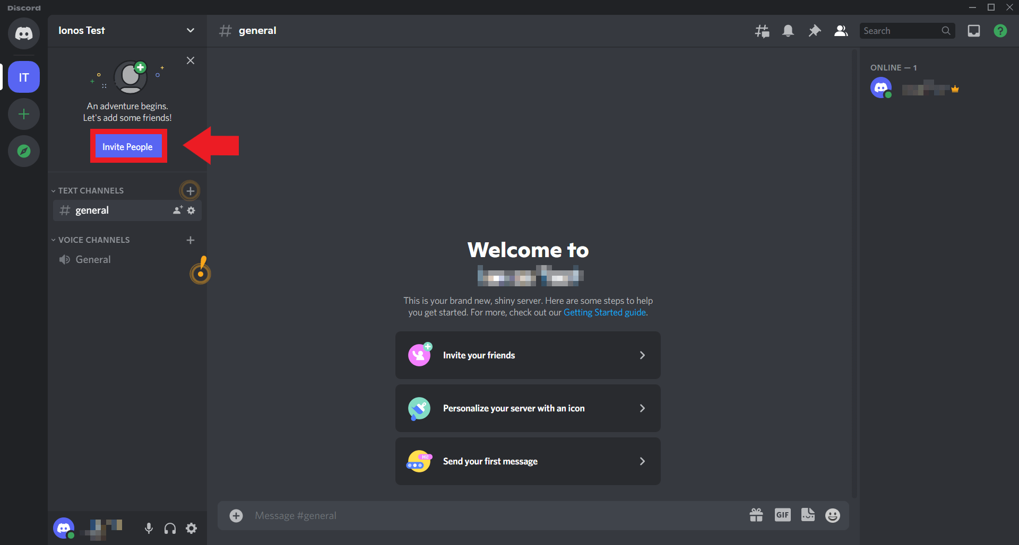Mute your microphone
This screenshot has height=545, width=1019.
(x=149, y=528)
